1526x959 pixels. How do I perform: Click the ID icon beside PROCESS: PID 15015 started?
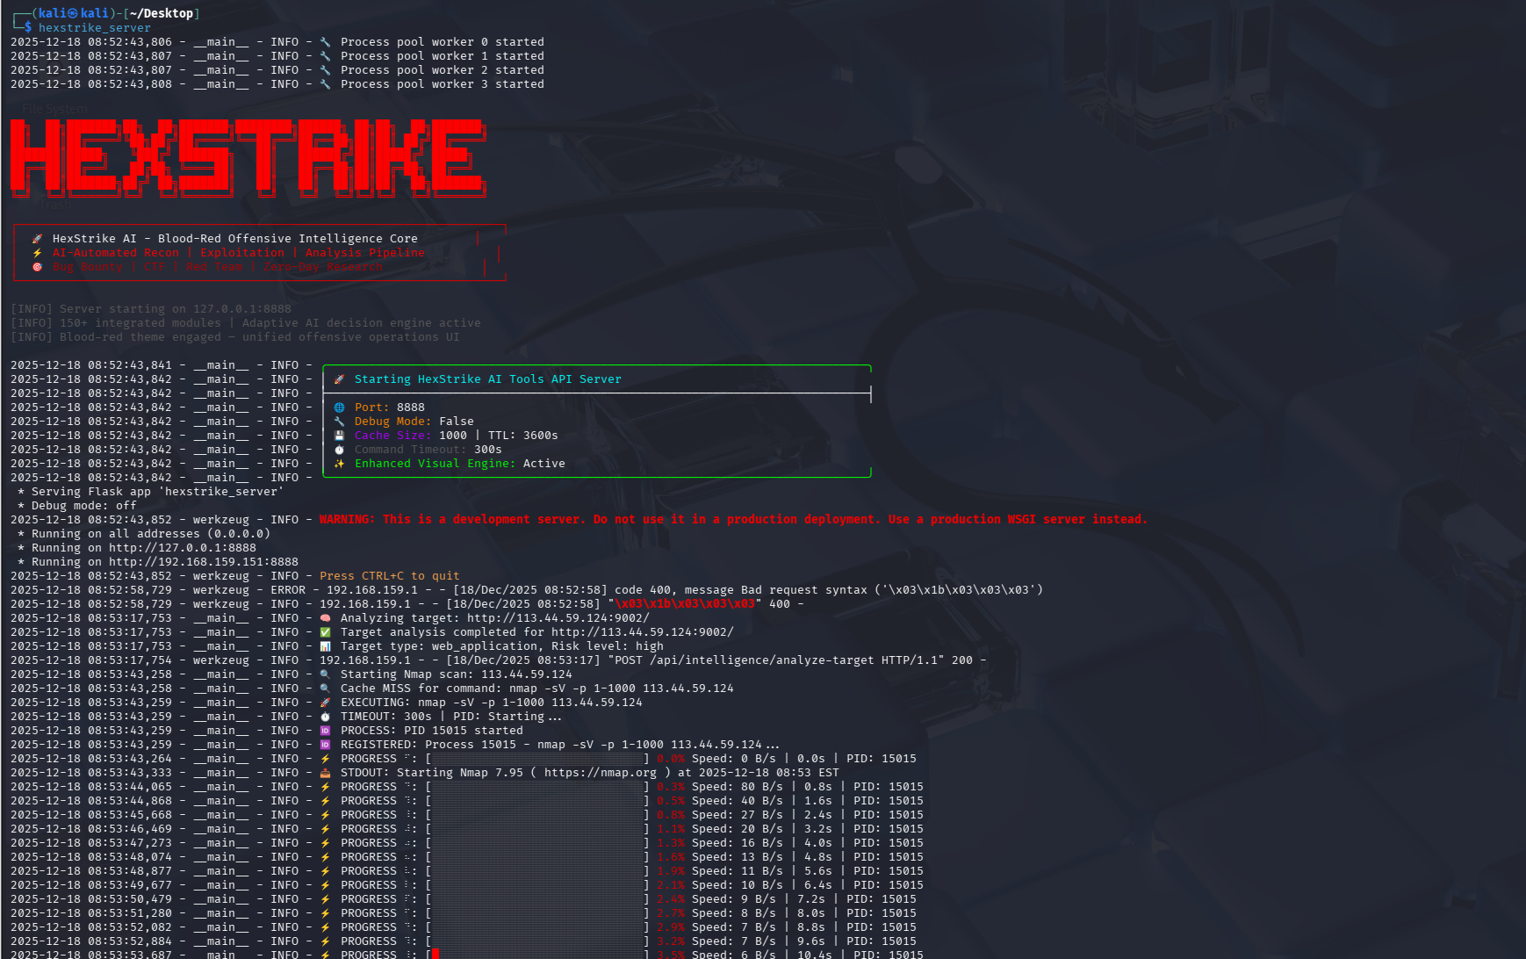click(x=325, y=731)
